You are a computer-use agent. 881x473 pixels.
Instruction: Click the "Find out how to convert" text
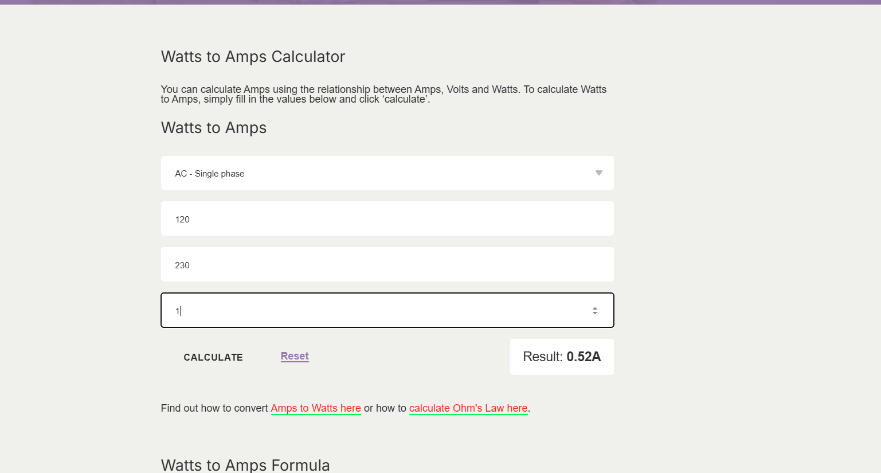[214, 408]
